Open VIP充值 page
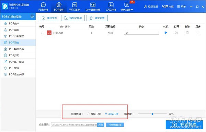Screen dimensions: 206x132 [x=168, y=7]
